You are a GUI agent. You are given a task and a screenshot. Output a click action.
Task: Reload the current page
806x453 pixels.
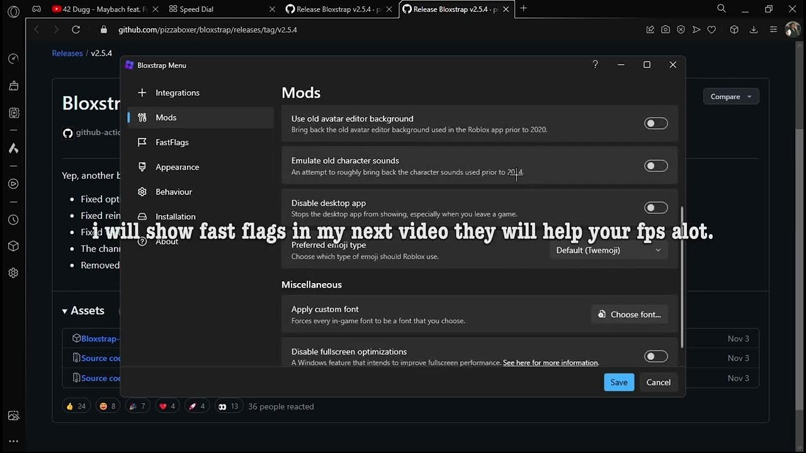(76, 30)
